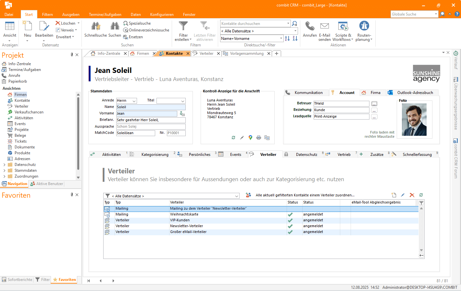Click the Schnellsuche binoculars icon
The image size is (461, 291).
95,27
